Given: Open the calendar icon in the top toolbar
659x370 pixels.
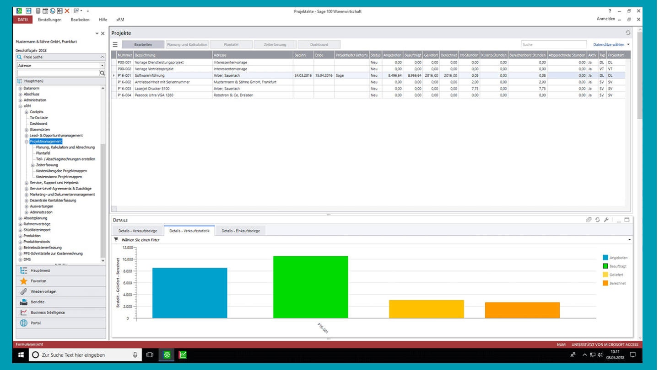Looking at the screenshot, I should 45,10.
